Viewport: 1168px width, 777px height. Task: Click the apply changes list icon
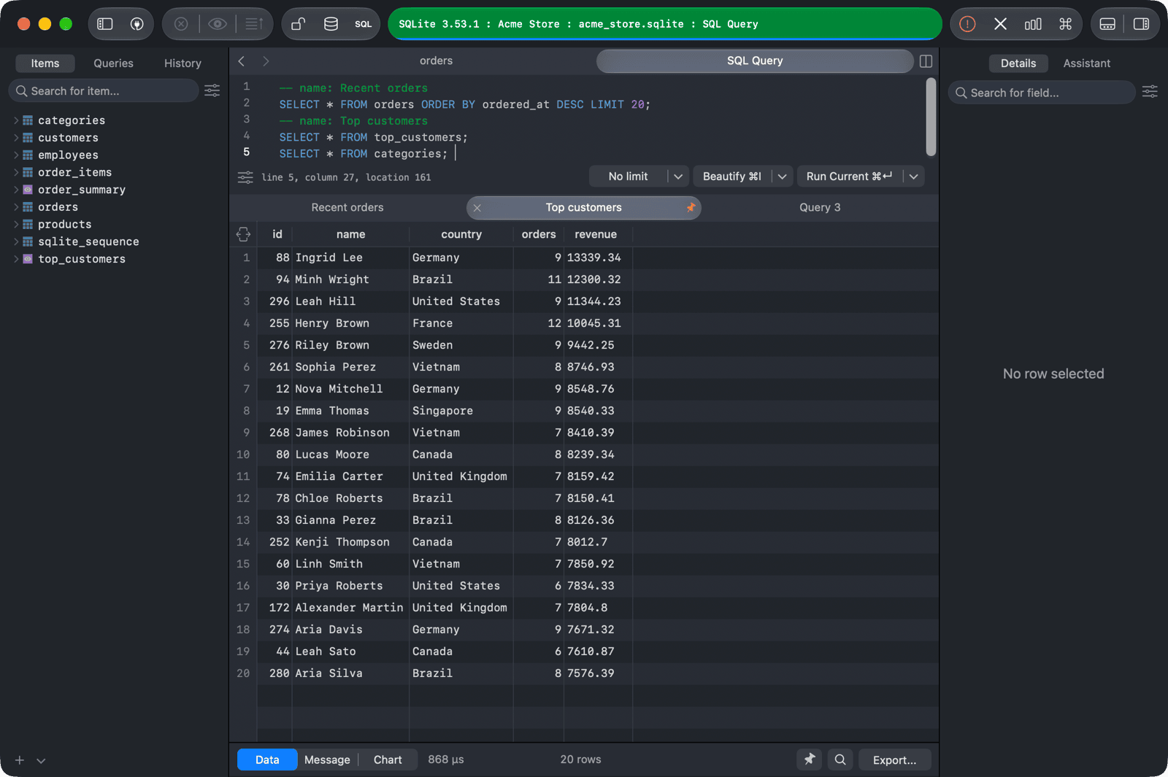[254, 24]
